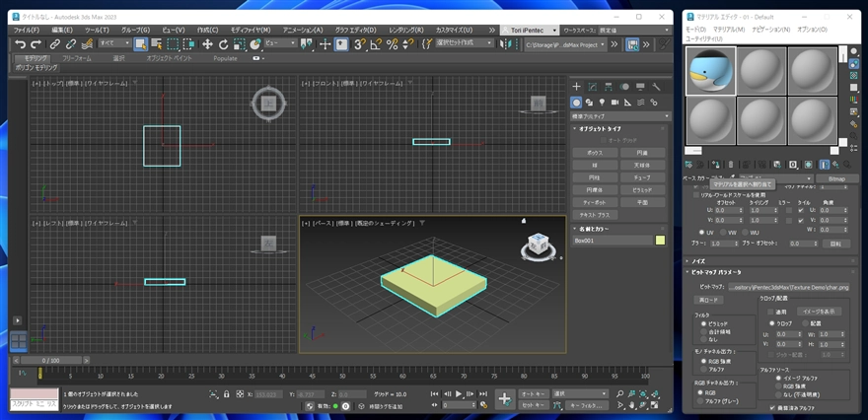Click the Undo arrow in main toolbar

[x=21, y=44]
